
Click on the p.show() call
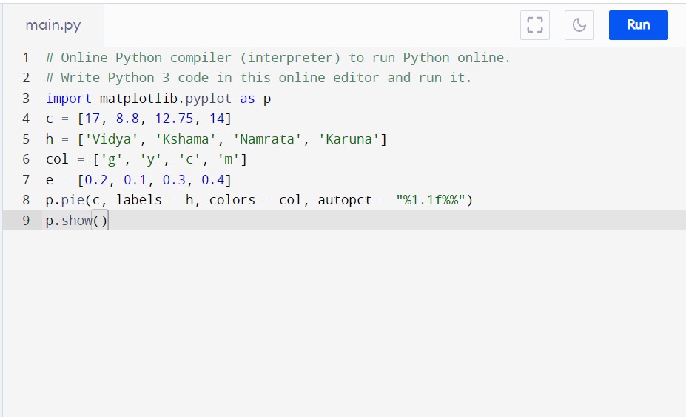coord(76,220)
